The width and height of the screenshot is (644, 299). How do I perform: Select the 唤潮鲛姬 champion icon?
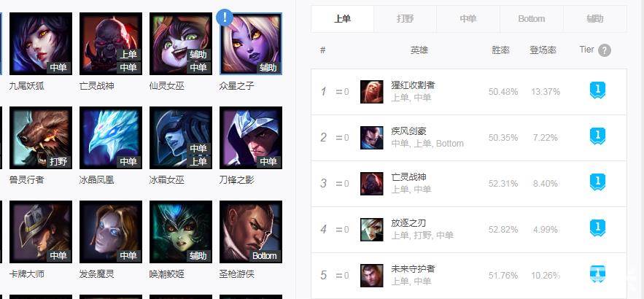tap(181, 232)
